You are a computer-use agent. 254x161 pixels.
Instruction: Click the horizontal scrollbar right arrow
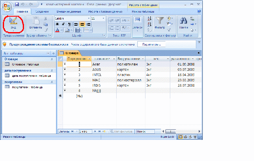(x=200, y=131)
